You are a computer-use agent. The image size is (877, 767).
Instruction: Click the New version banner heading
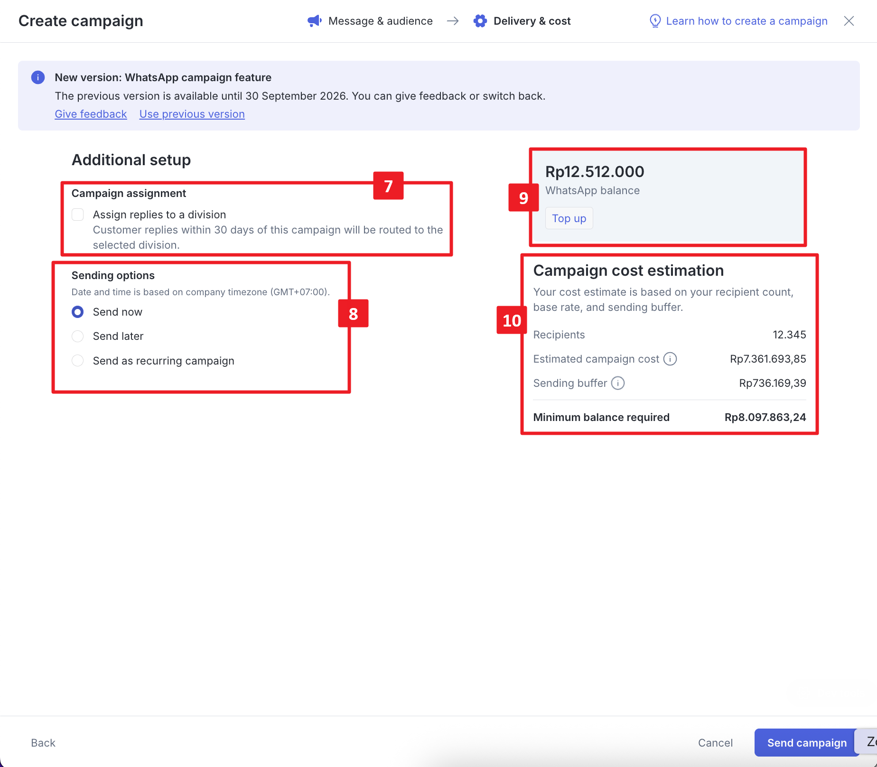[x=163, y=77]
